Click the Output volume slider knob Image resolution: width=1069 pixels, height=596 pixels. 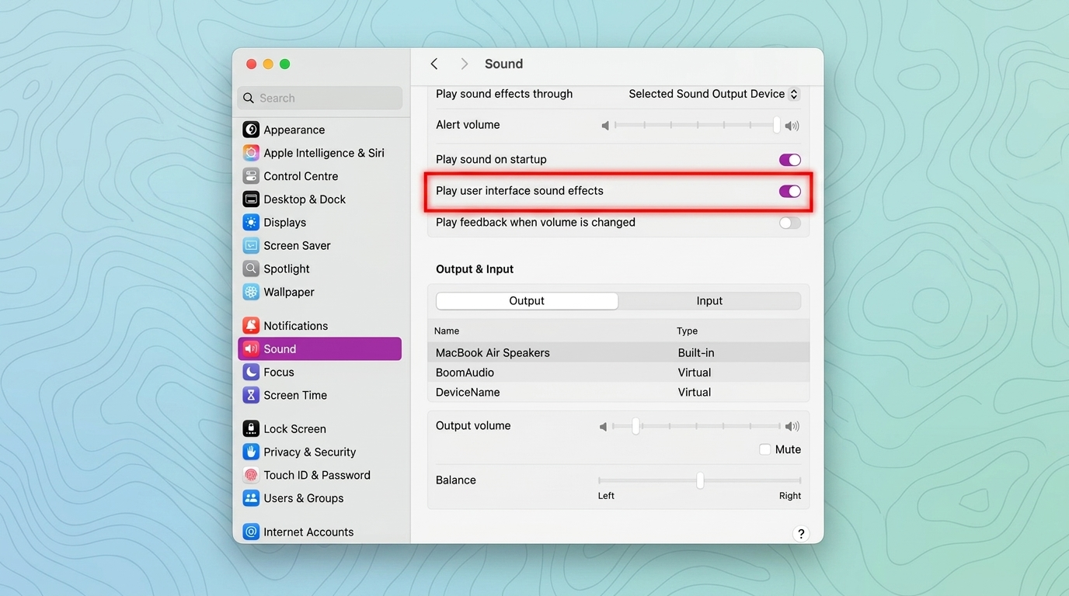[635, 426]
